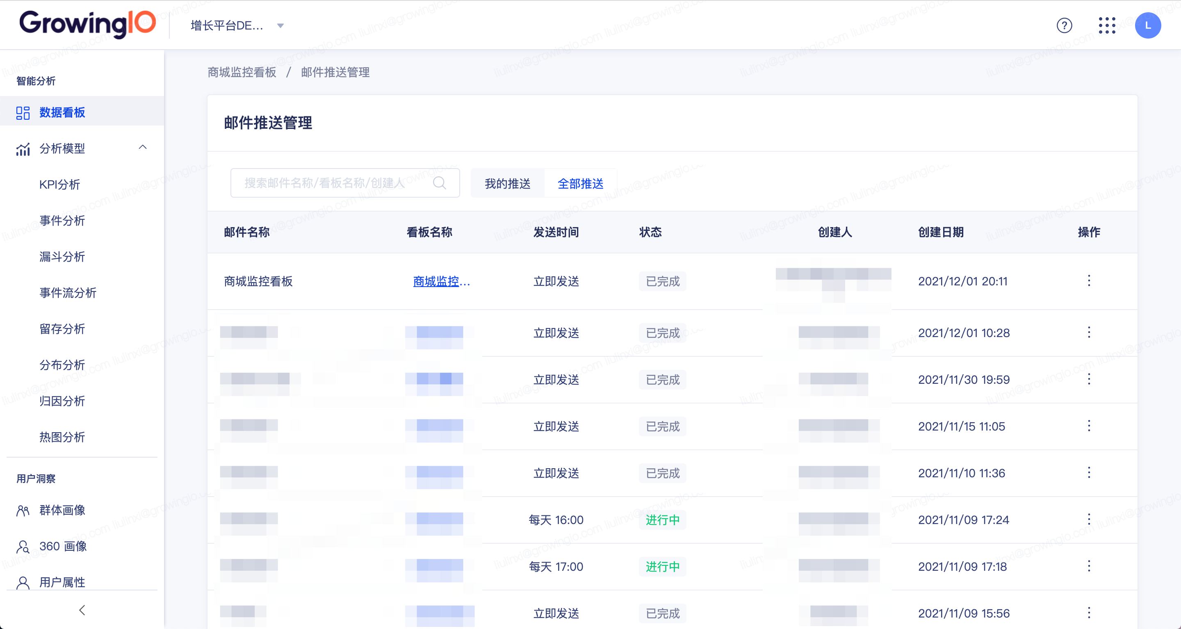1181x629 pixels.
Task: Click the 邮件名称 column header
Action: point(246,232)
